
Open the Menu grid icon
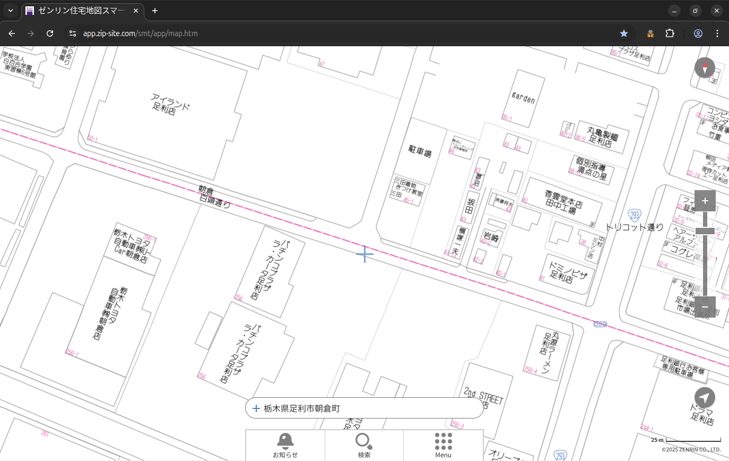point(443,445)
